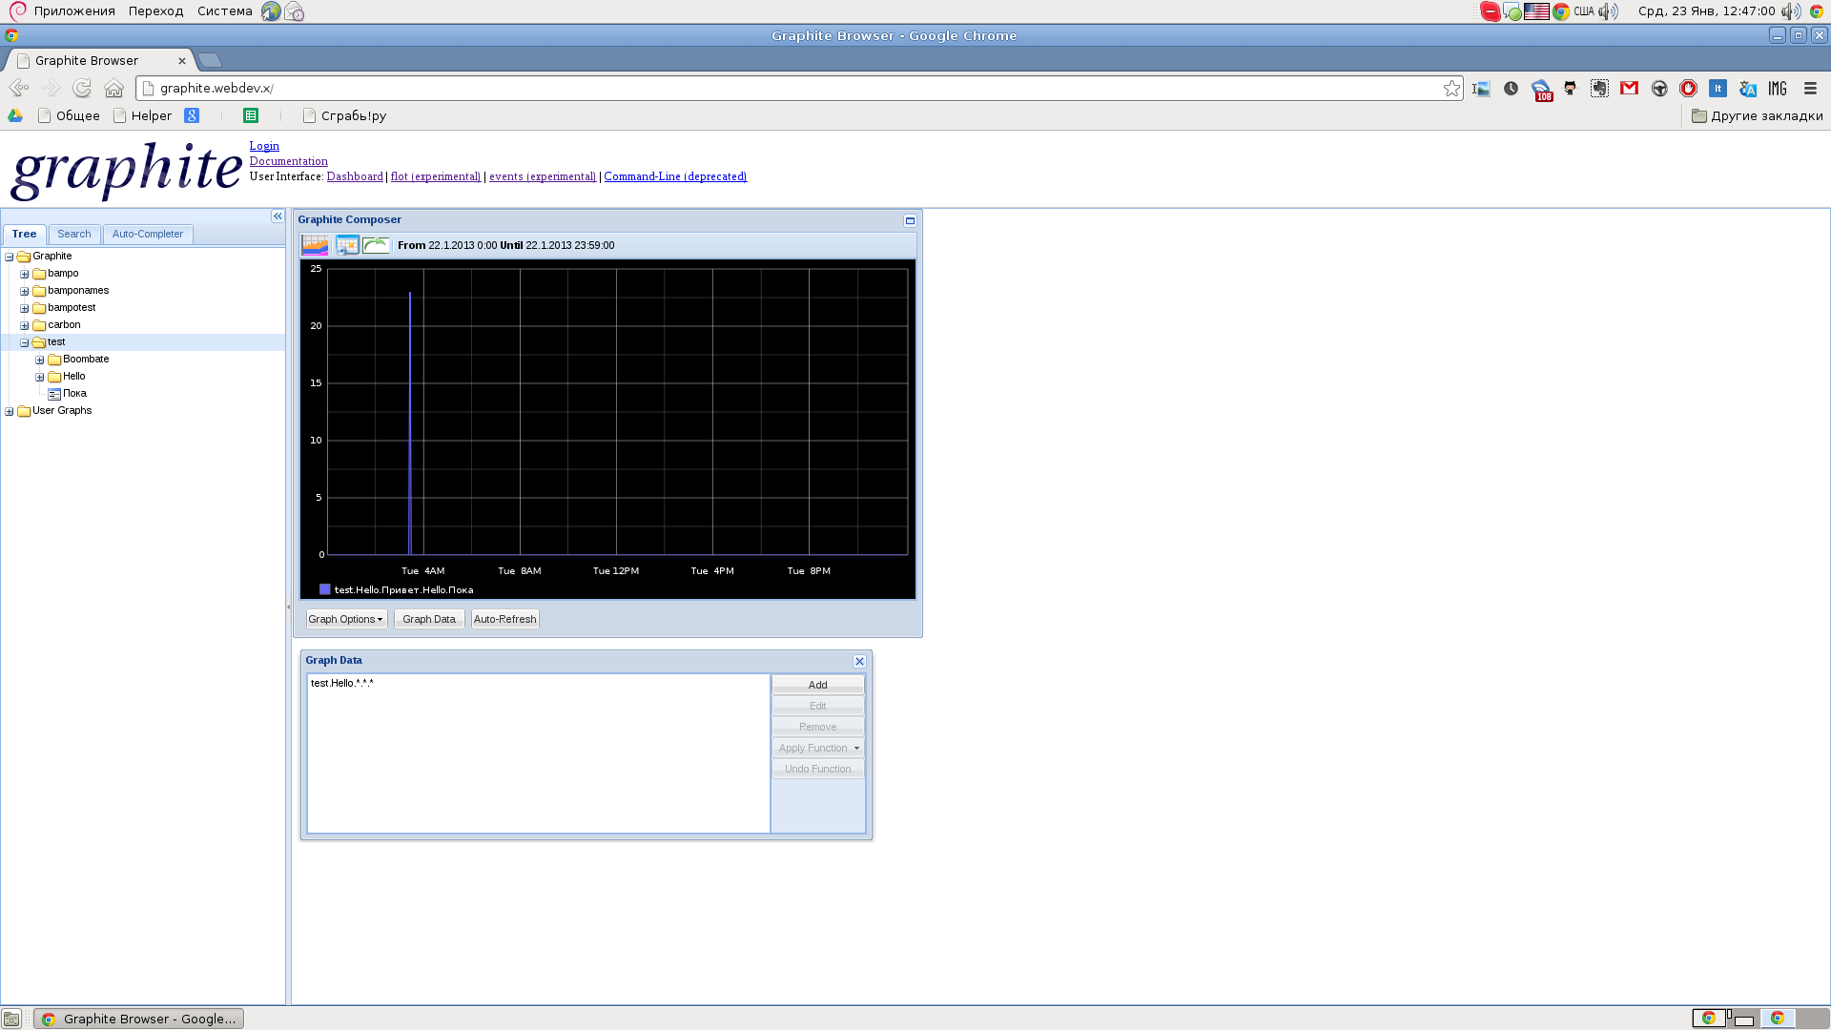Click the Chrome home button
Image resolution: width=1831 pixels, height=1030 pixels.
(113, 88)
